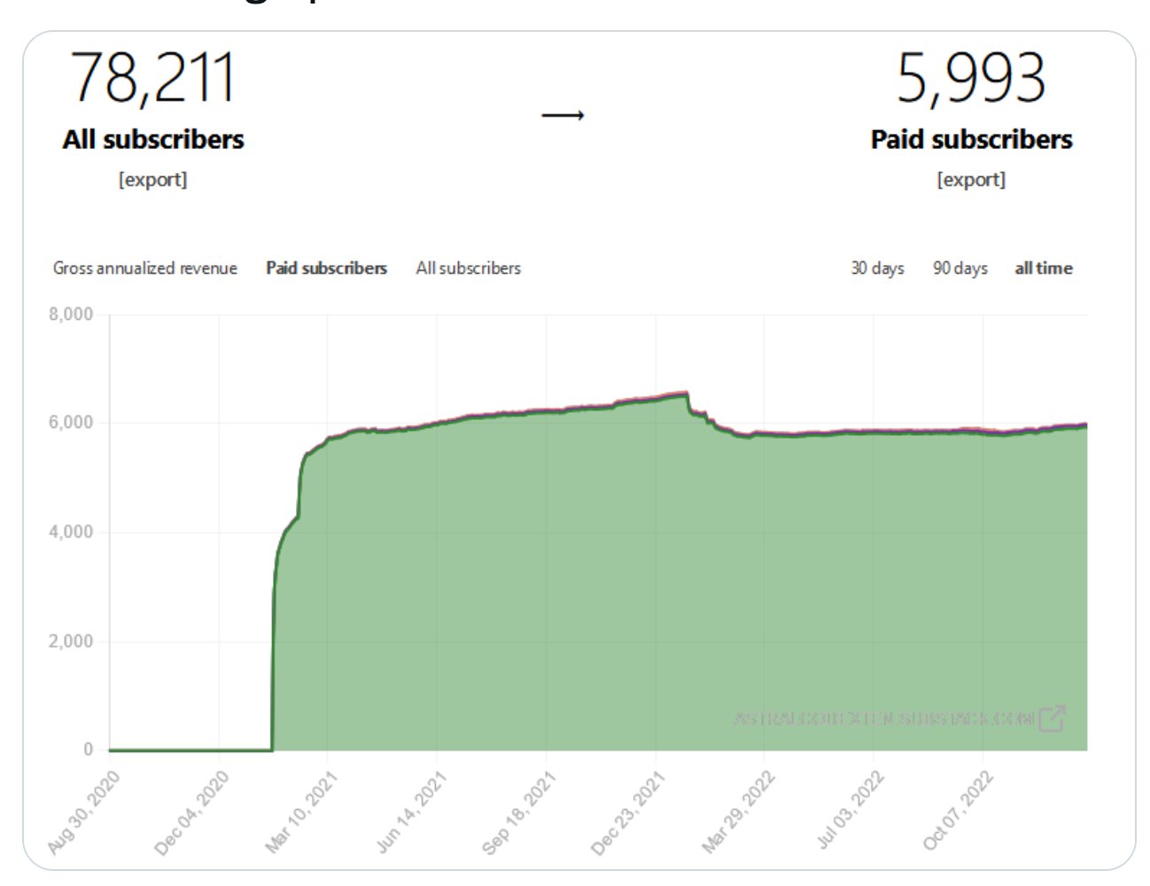The height and width of the screenshot is (886, 1150).
Task: Select the Paid subscribers metric tab
Action: click(x=326, y=268)
